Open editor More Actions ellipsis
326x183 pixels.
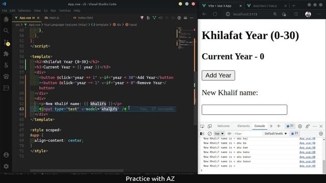192,18
